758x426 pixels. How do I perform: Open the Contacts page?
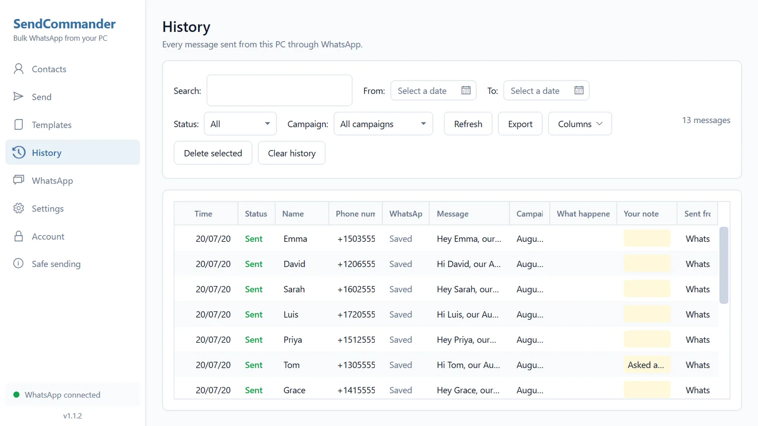pos(72,69)
